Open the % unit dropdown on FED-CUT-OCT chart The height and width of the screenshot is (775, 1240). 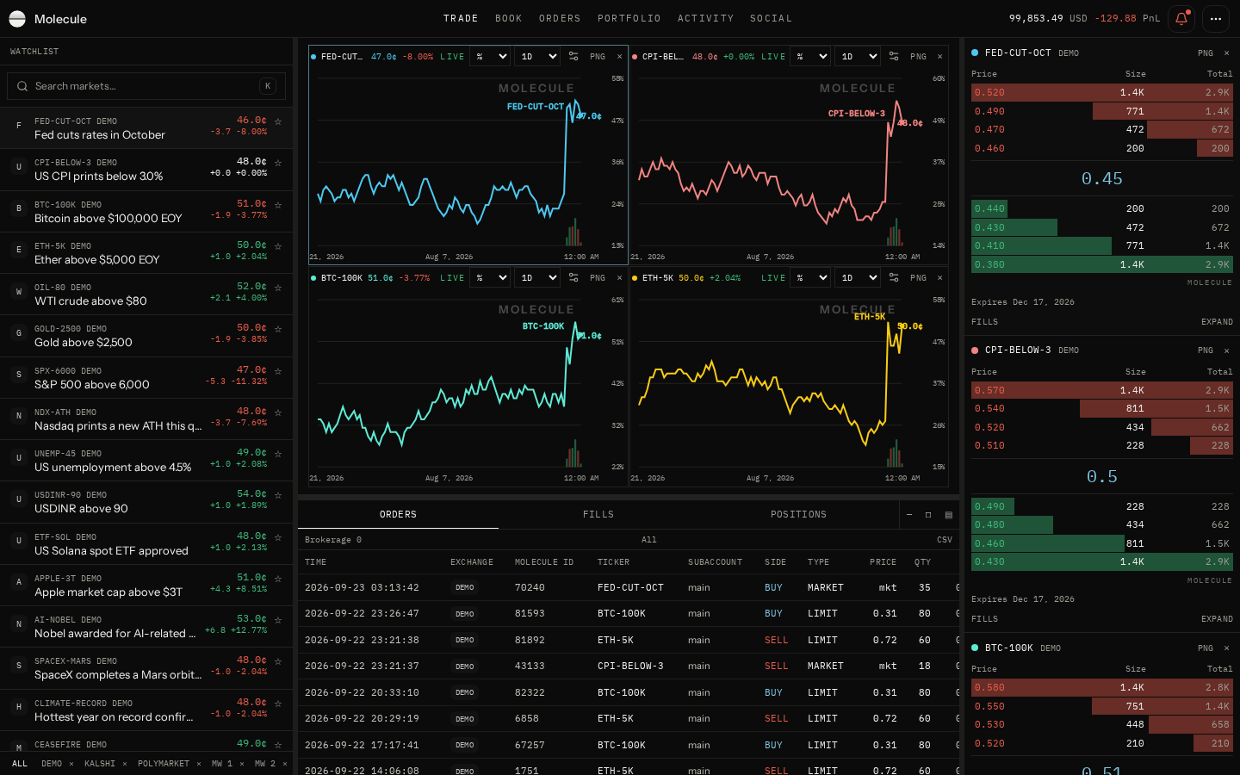[491, 57]
